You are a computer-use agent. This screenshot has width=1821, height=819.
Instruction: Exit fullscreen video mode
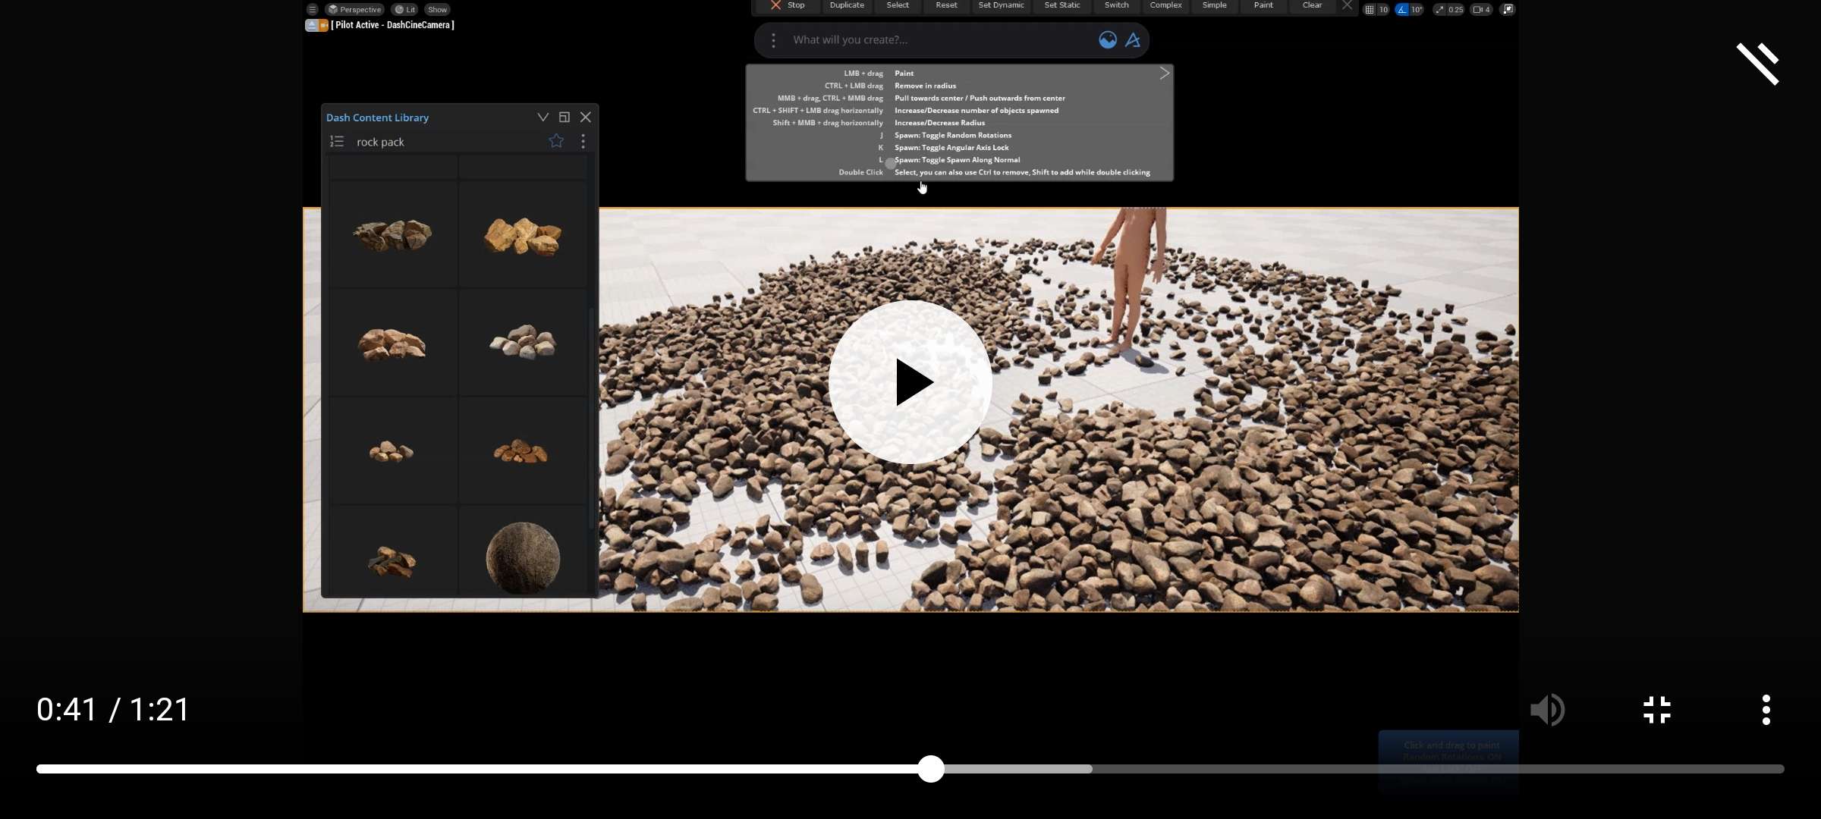tap(1657, 710)
